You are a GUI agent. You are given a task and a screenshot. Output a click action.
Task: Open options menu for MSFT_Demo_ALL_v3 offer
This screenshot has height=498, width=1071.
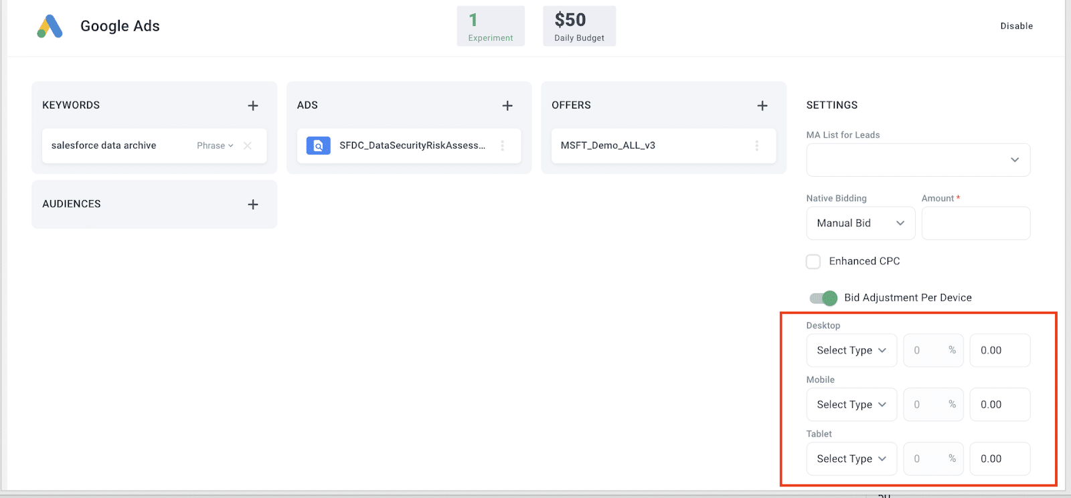(x=757, y=145)
